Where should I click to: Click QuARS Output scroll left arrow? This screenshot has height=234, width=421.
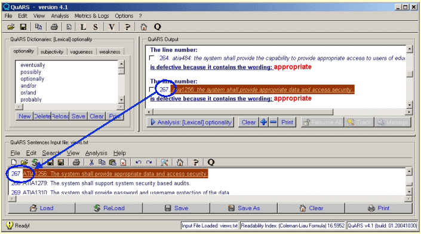pos(149,112)
